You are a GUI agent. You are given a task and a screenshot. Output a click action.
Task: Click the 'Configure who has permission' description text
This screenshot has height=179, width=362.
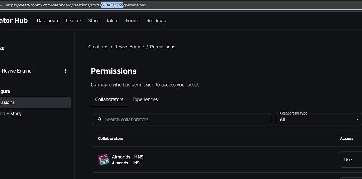tap(145, 85)
